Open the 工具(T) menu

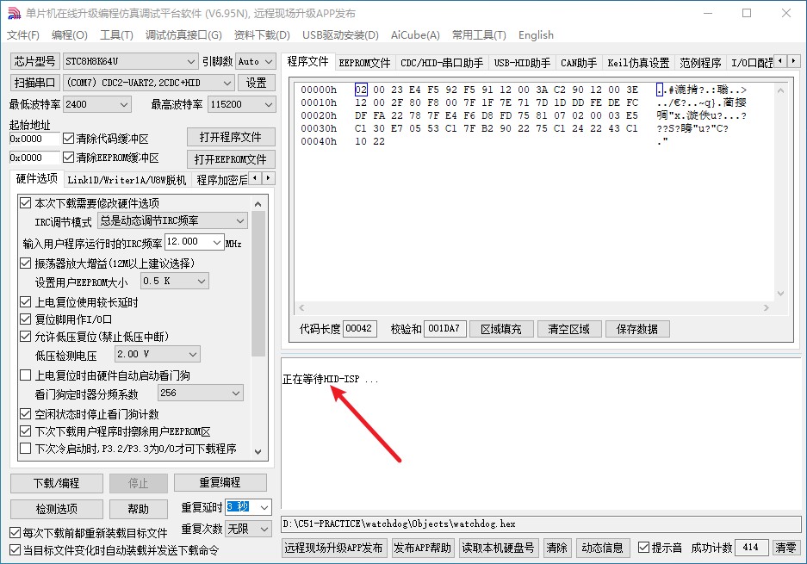116,35
